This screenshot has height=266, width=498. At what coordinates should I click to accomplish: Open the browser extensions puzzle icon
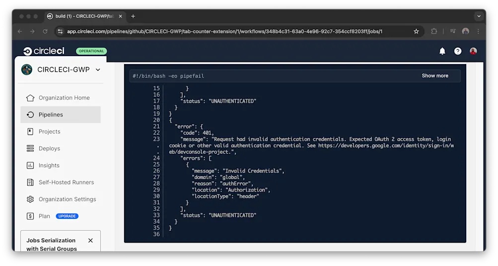point(434,31)
